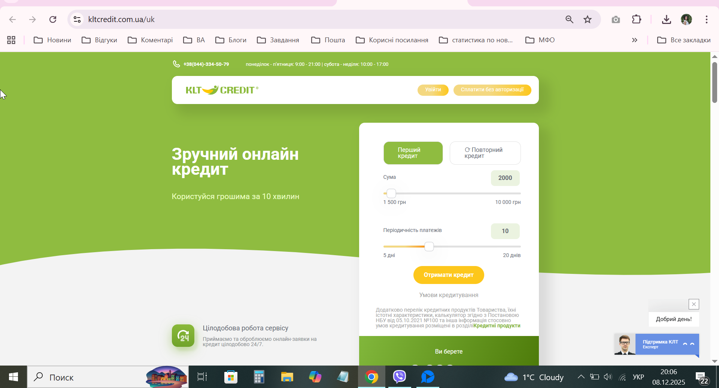
Task: Open the Новини bookmarks folder
Action: 52,40
